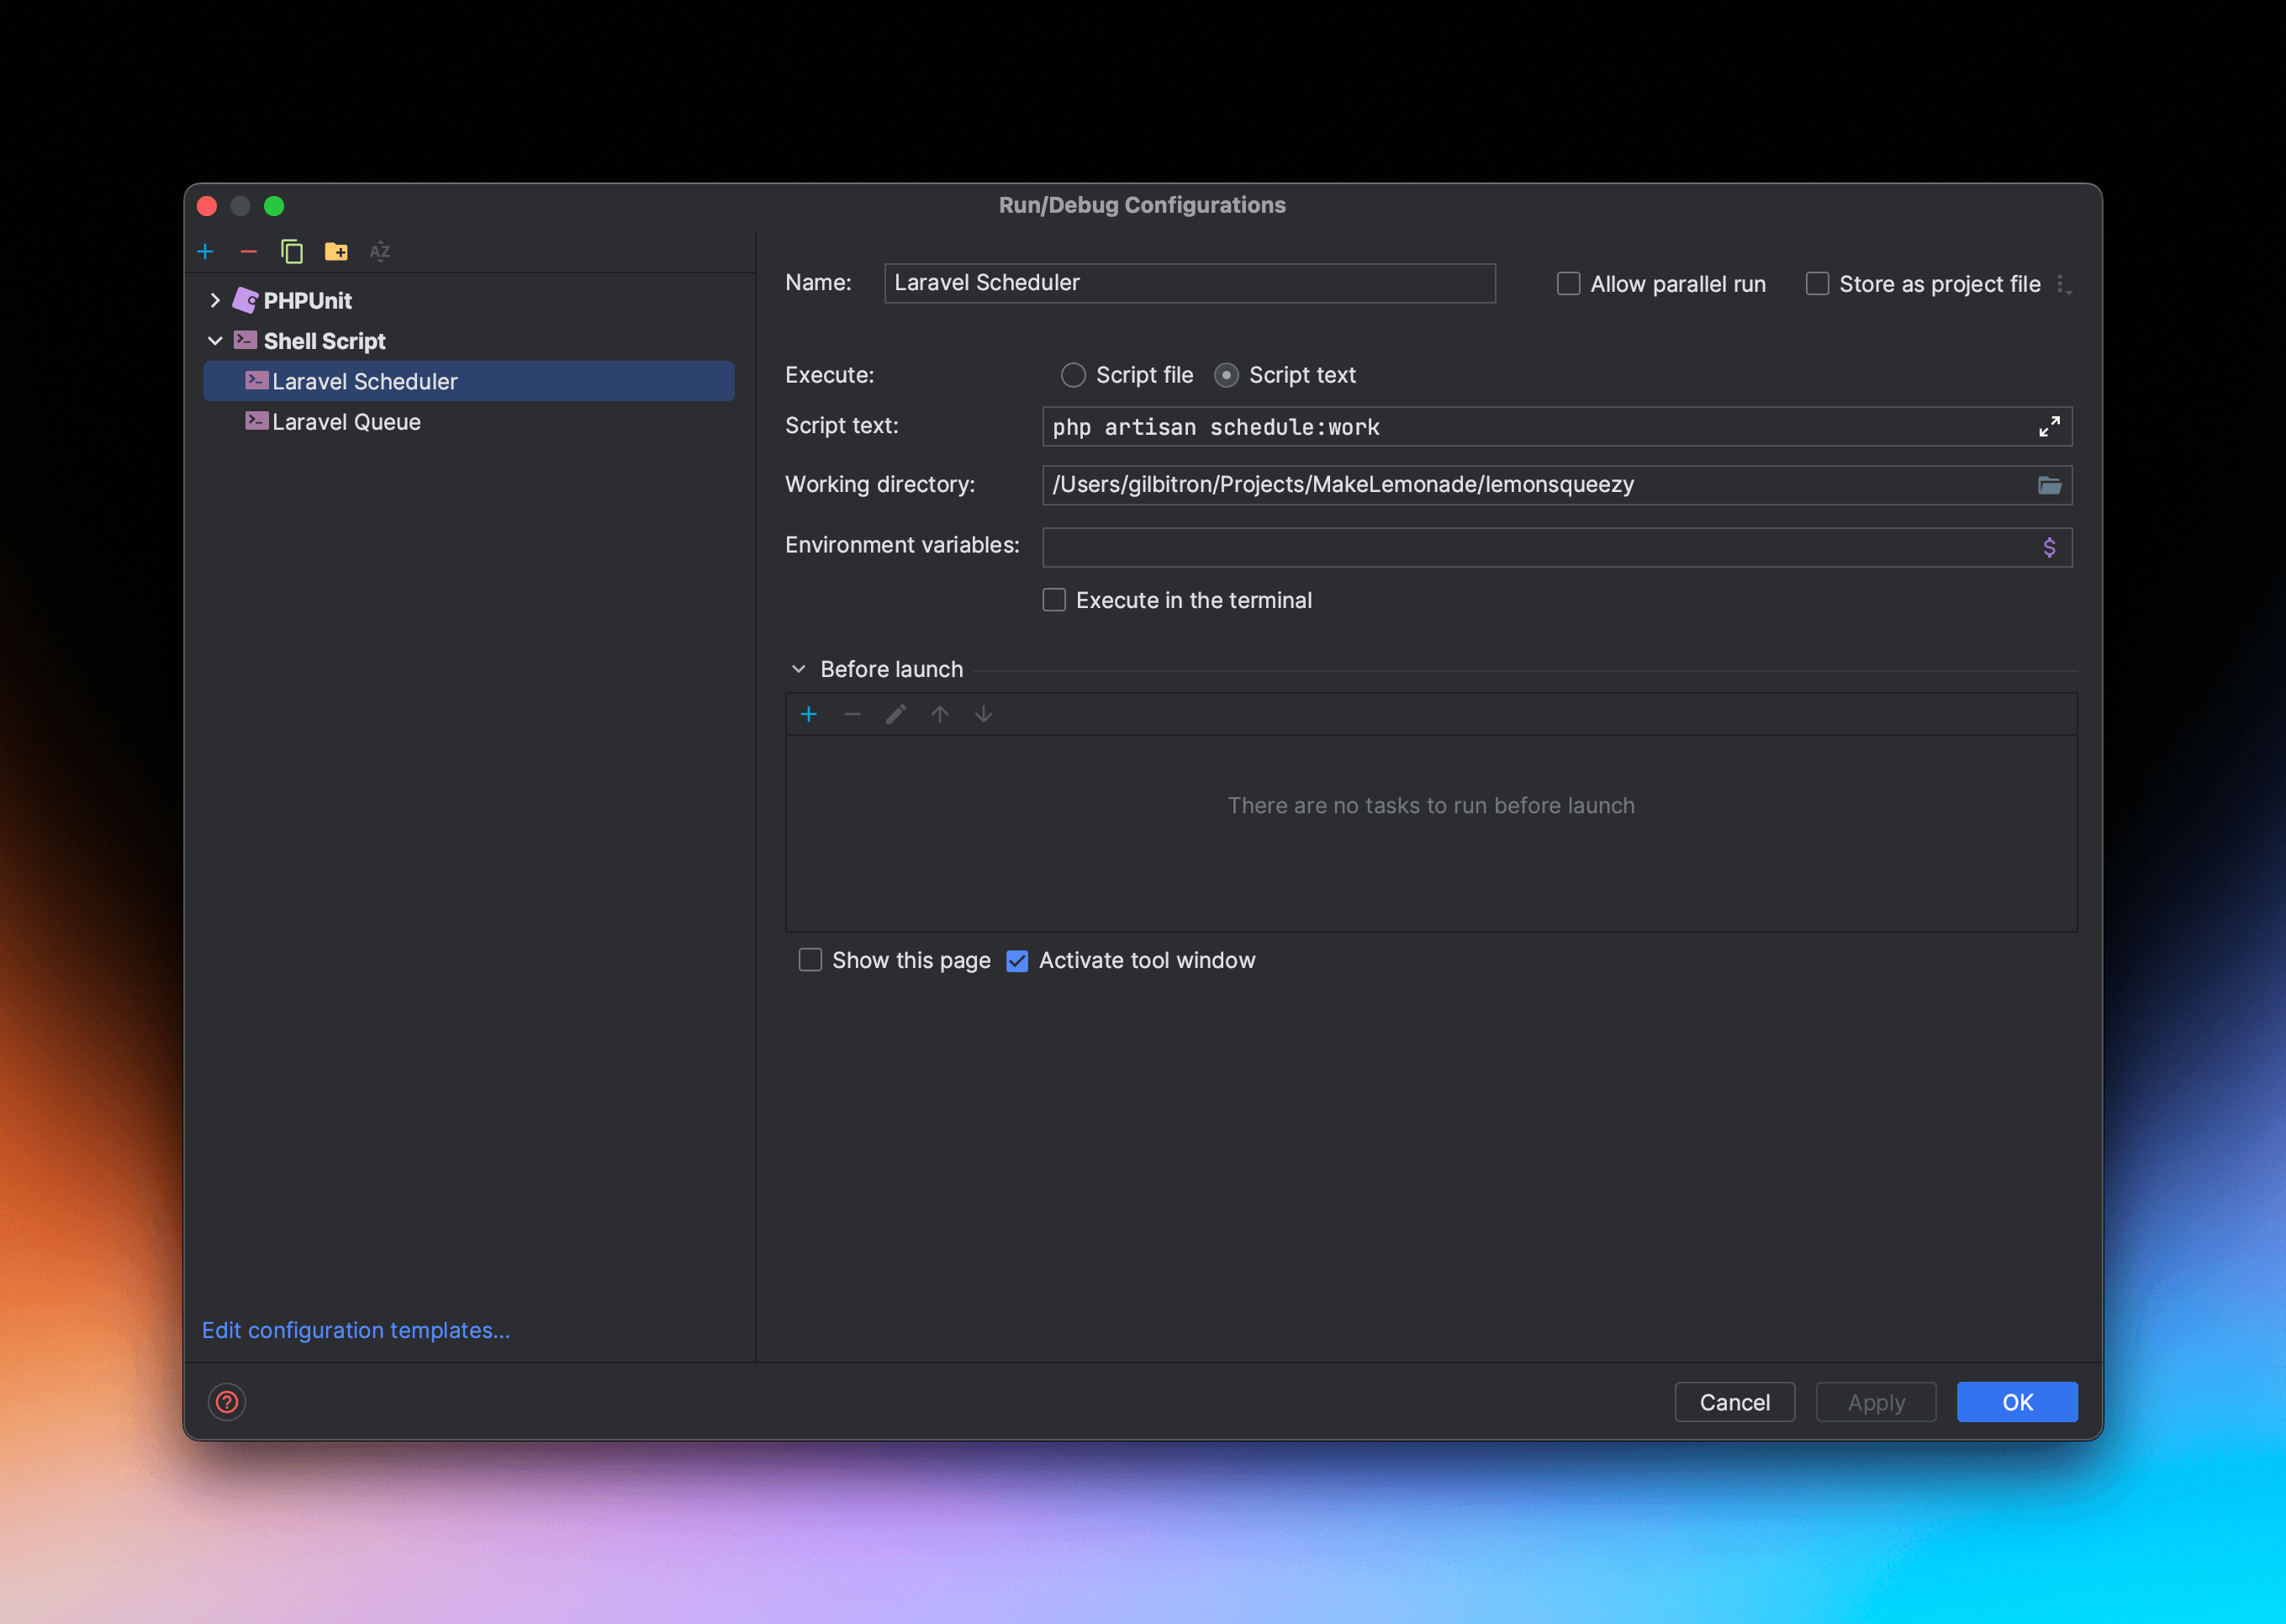Copy configuration icon in left toolbar
Viewport: 2286px width, 1624px height.
(x=292, y=251)
